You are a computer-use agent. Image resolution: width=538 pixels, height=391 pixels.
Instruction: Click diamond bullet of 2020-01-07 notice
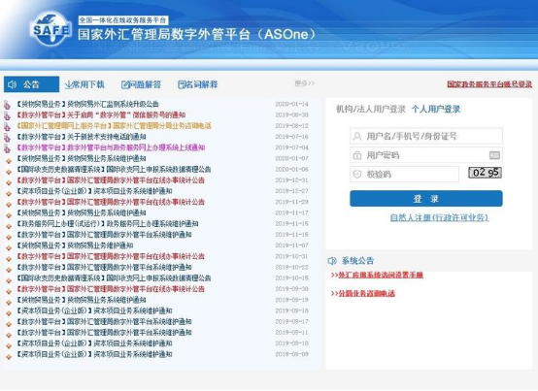[9, 161]
